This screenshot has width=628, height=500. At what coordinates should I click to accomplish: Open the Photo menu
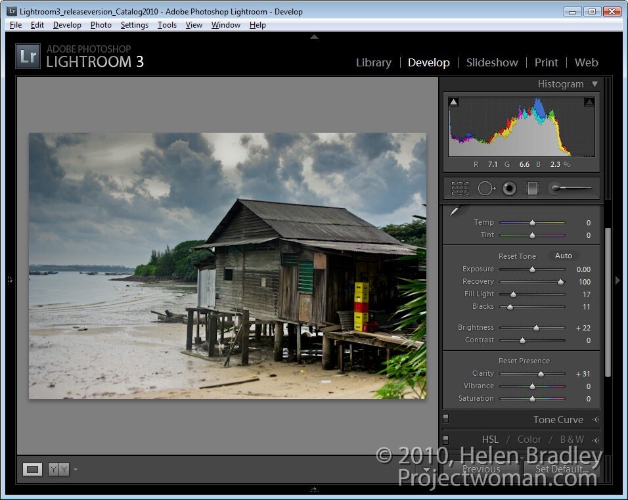pos(101,25)
